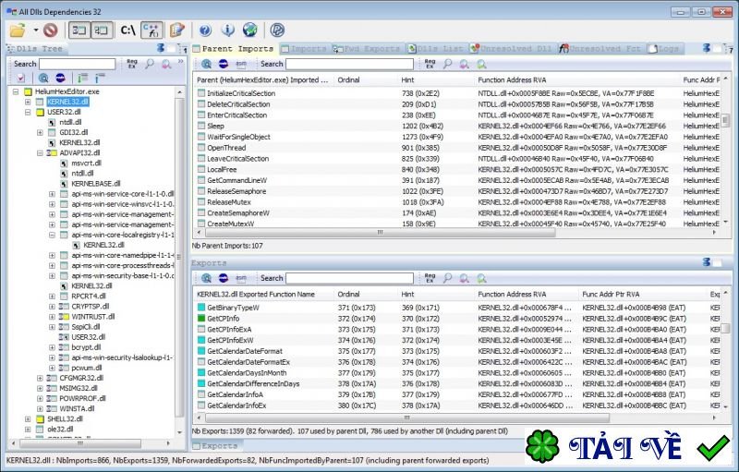The width and height of the screenshot is (739, 472).
Task: Collapse the ADVAPI32.dll tree node
Action: coord(40,153)
